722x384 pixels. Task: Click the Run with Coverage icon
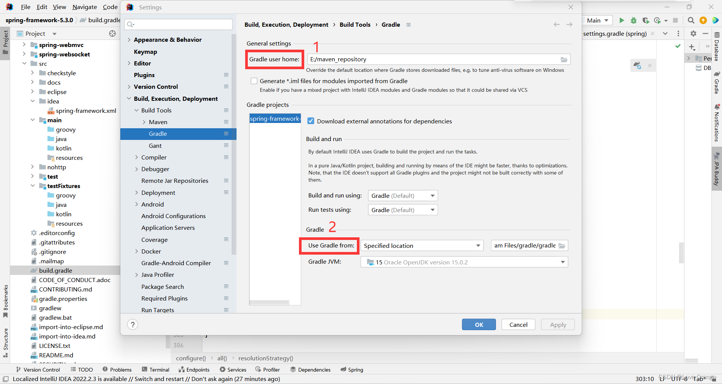click(646, 20)
